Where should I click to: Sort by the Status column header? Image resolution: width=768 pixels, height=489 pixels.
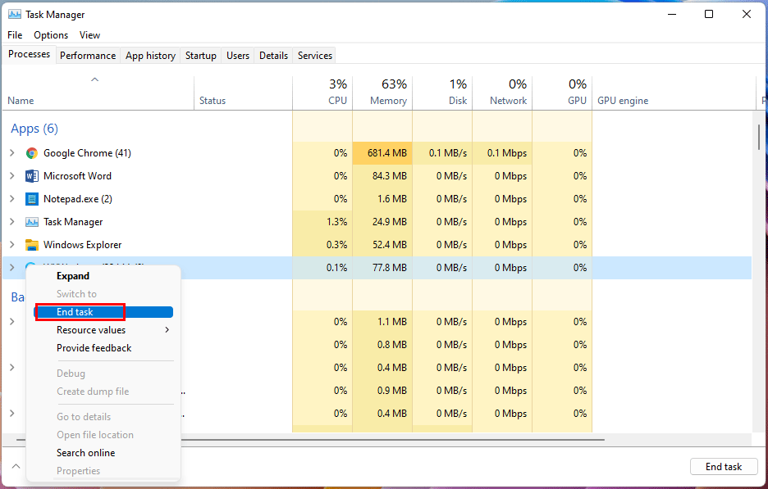tap(244, 93)
